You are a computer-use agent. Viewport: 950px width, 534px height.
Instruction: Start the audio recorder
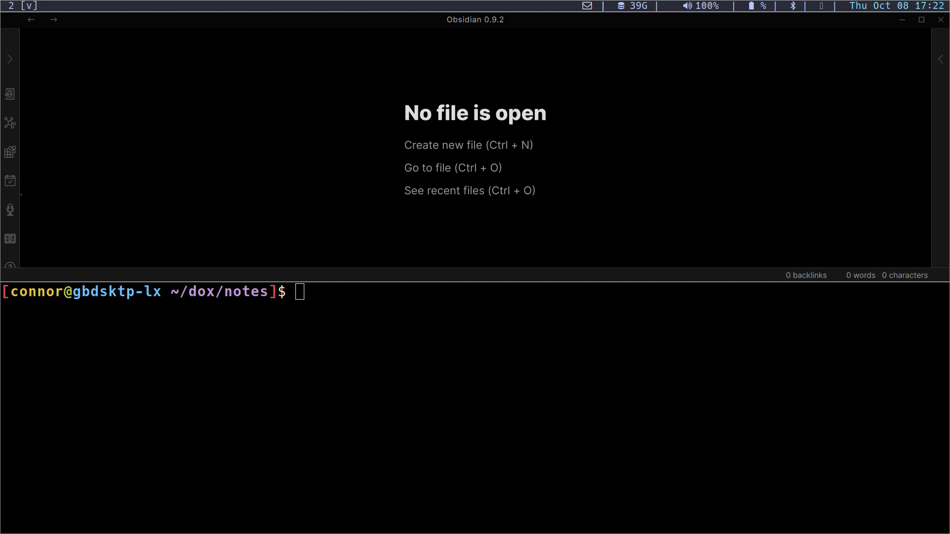[10, 210]
